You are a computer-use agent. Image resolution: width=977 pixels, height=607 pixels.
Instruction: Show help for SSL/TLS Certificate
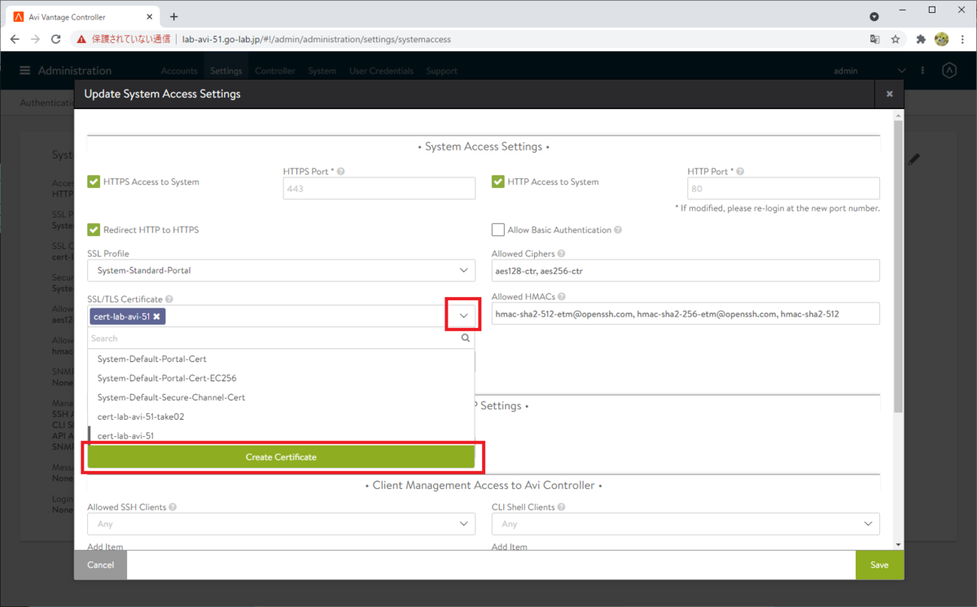[169, 299]
